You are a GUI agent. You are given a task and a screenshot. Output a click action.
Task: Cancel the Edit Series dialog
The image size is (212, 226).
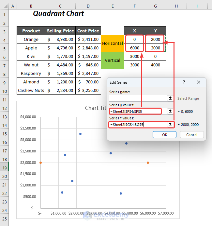[x=192, y=135]
